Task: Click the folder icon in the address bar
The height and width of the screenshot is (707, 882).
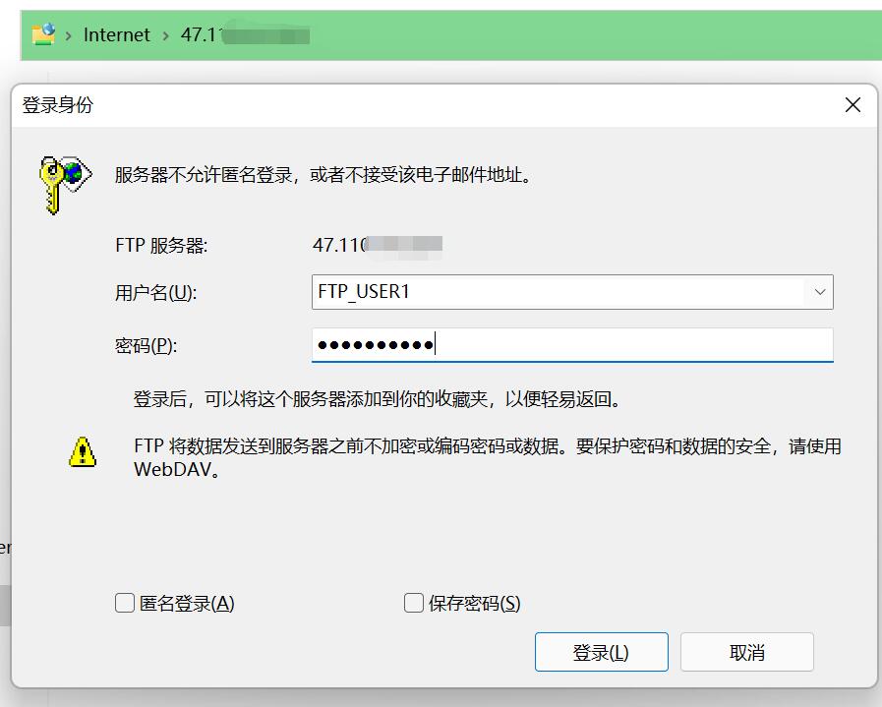Action: point(42,35)
